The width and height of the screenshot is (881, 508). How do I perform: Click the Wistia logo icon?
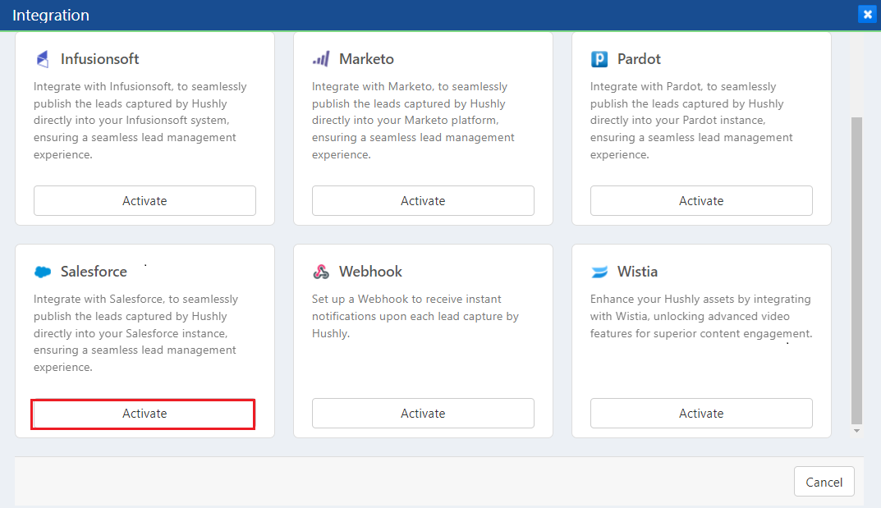click(x=599, y=272)
